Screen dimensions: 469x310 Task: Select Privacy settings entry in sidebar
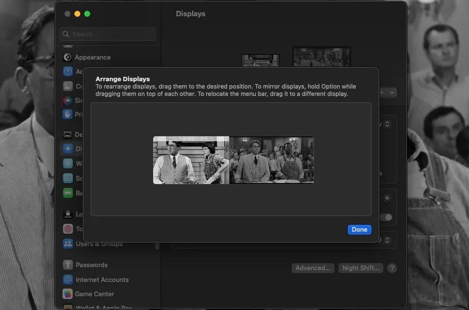(67, 114)
